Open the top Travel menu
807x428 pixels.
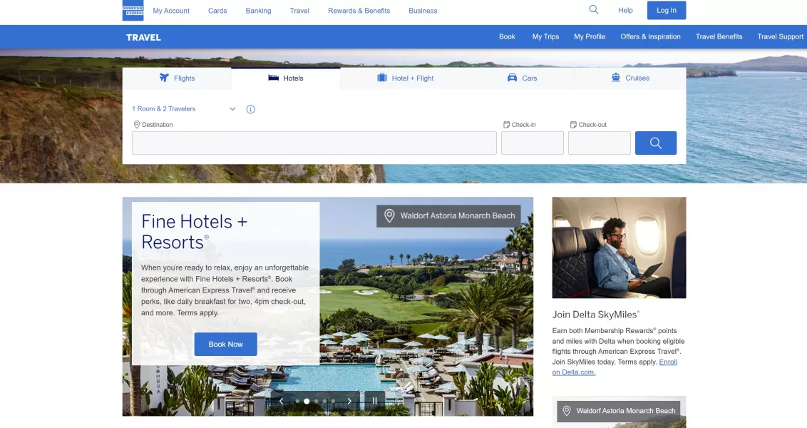coord(299,11)
